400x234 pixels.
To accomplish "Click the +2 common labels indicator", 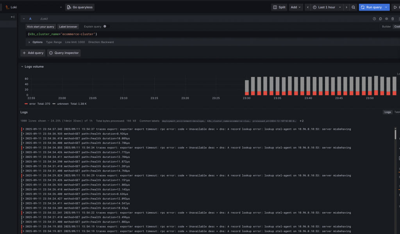I will pyautogui.click(x=302, y=121).
